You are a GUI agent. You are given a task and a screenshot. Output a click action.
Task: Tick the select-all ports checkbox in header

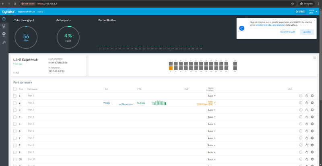click(15, 89)
